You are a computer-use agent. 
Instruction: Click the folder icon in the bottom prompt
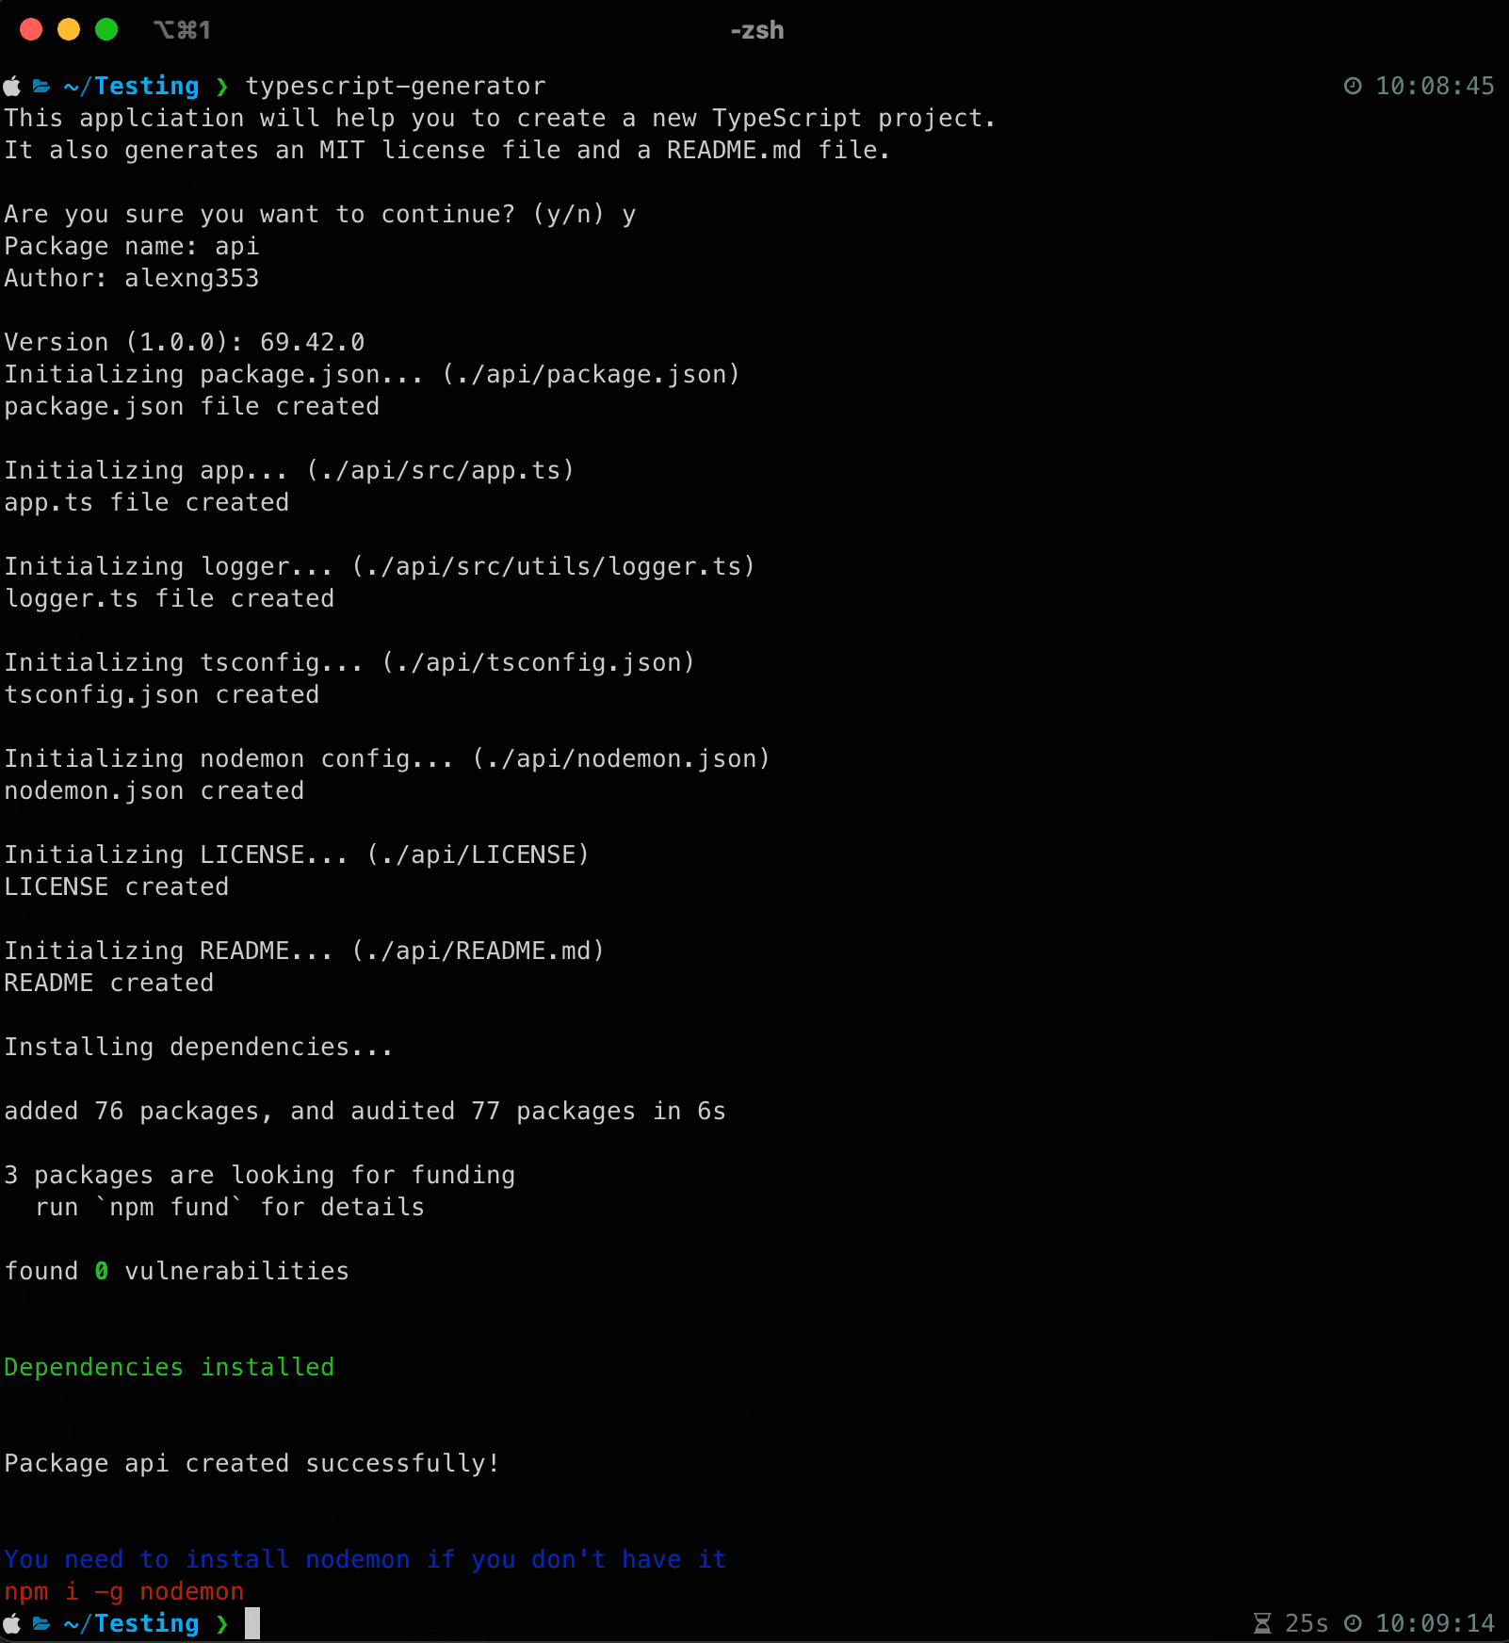click(41, 1624)
